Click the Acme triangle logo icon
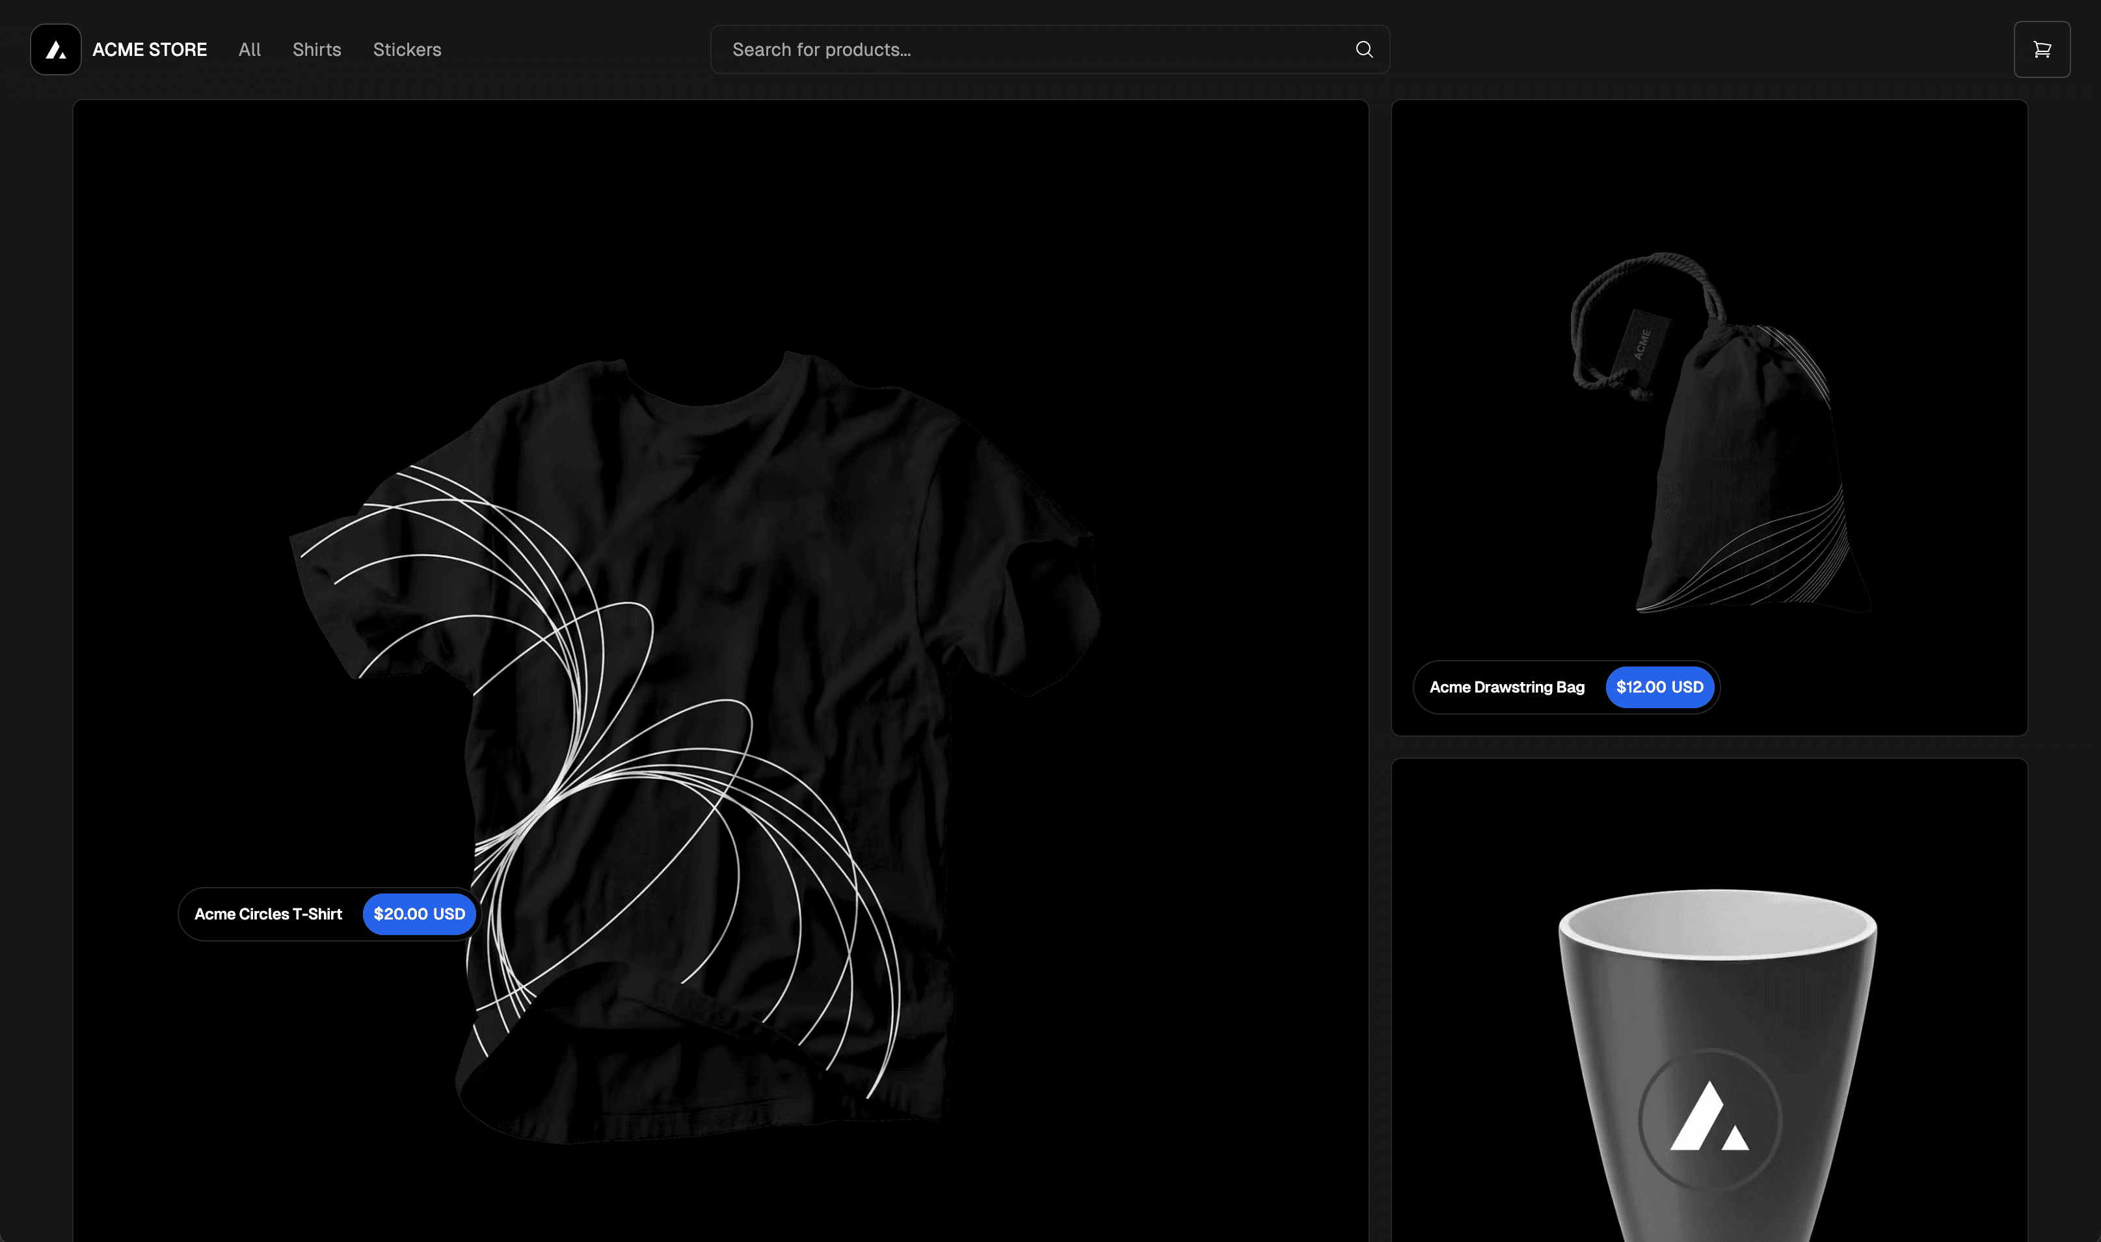The width and height of the screenshot is (2101, 1242). [x=55, y=49]
